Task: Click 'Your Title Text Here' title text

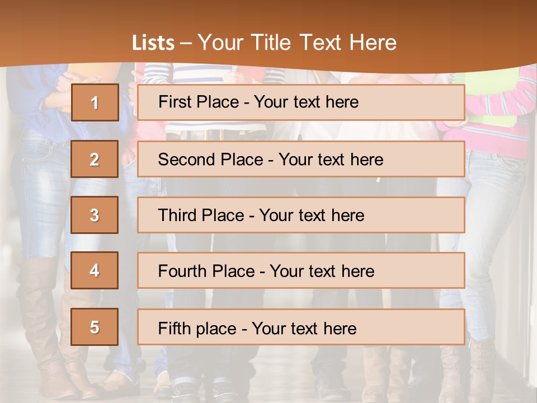Action: pyautogui.click(x=297, y=43)
